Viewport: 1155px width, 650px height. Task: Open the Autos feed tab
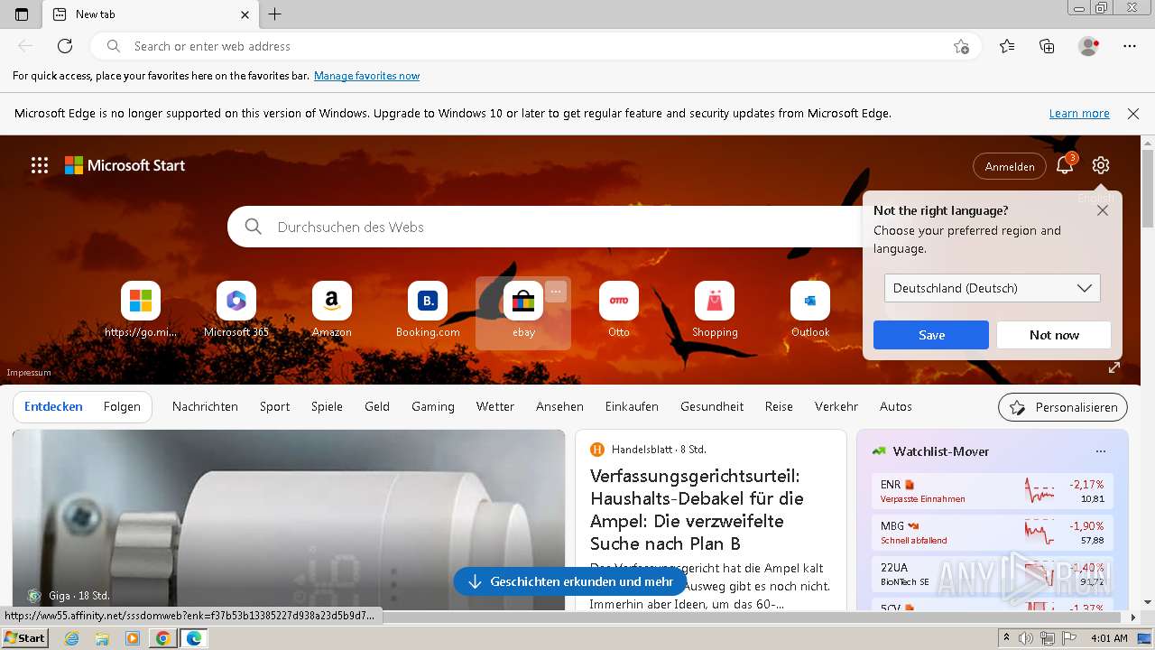pos(896,406)
